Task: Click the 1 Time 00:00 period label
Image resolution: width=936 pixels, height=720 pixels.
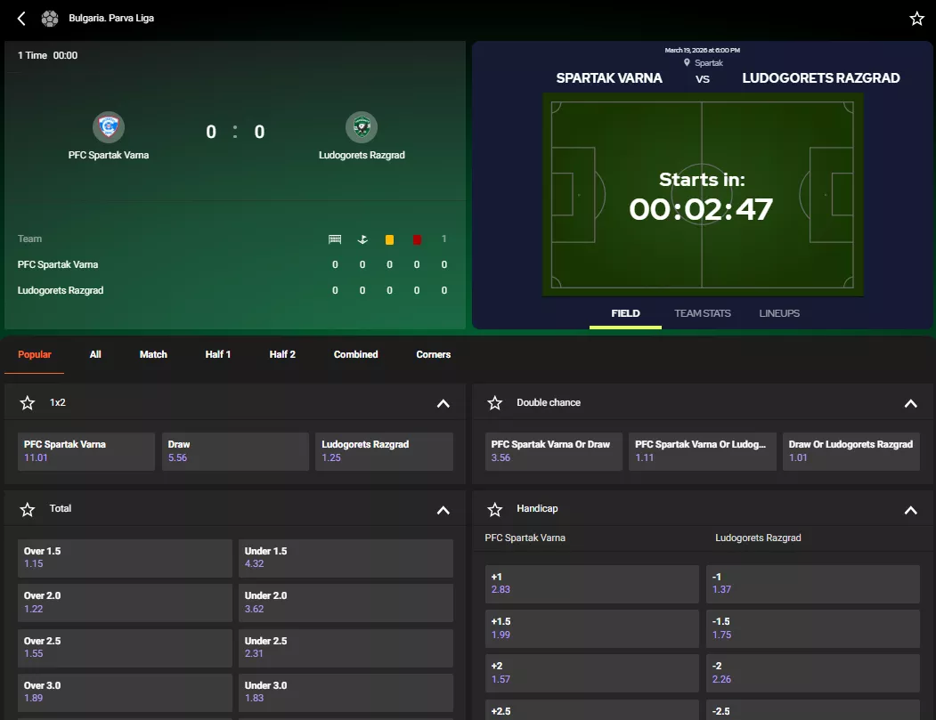Action: (x=48, y=55)
